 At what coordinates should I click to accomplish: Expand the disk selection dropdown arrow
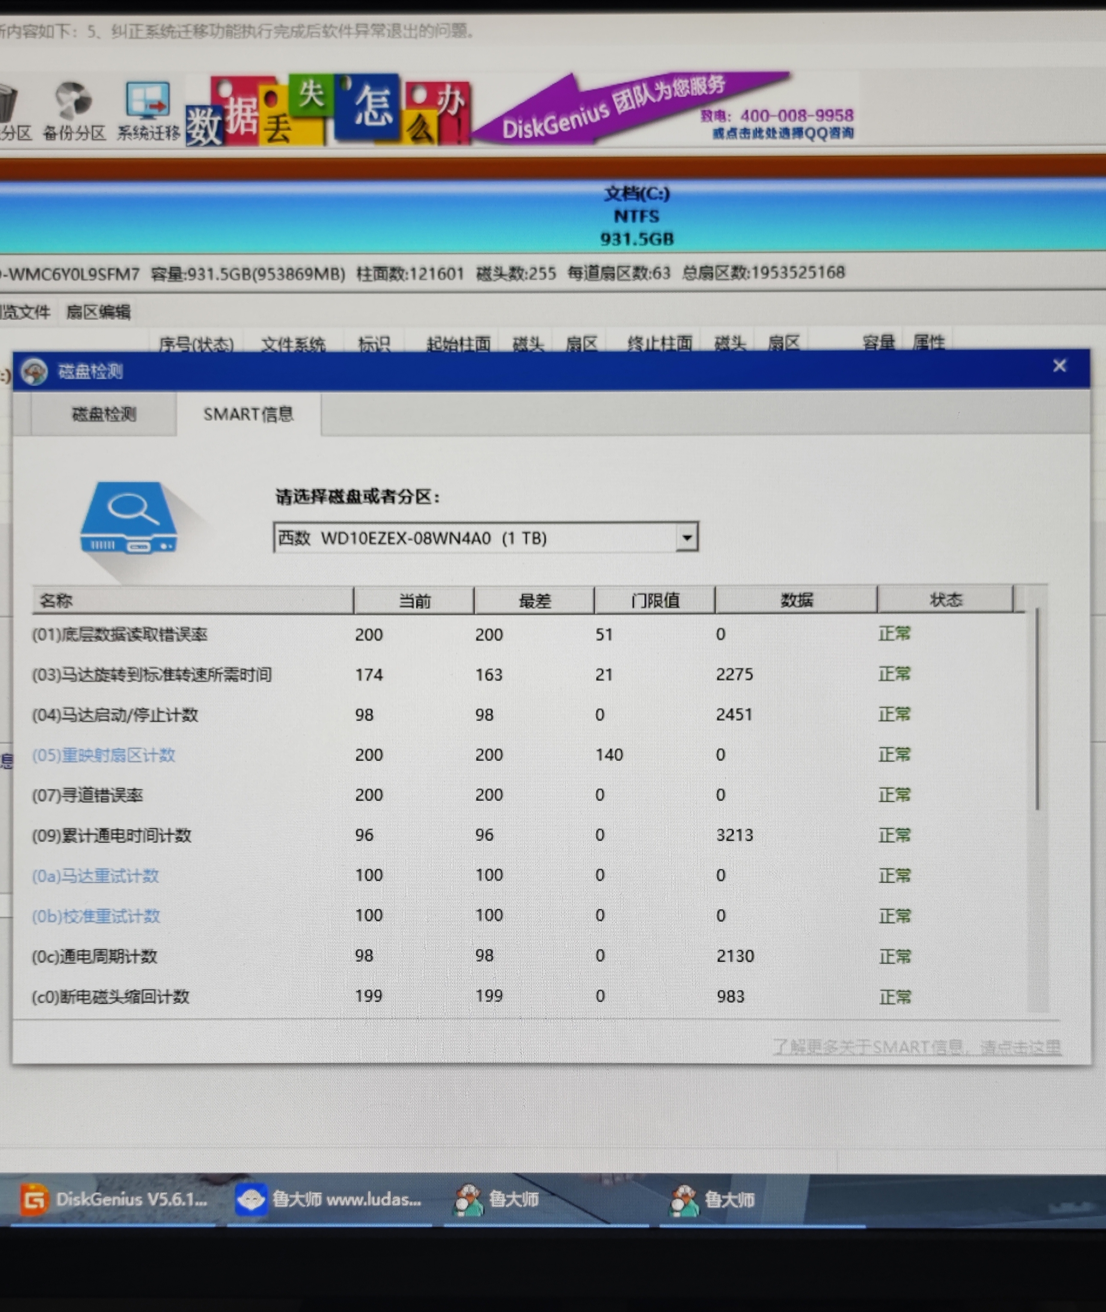pos(687,538)
